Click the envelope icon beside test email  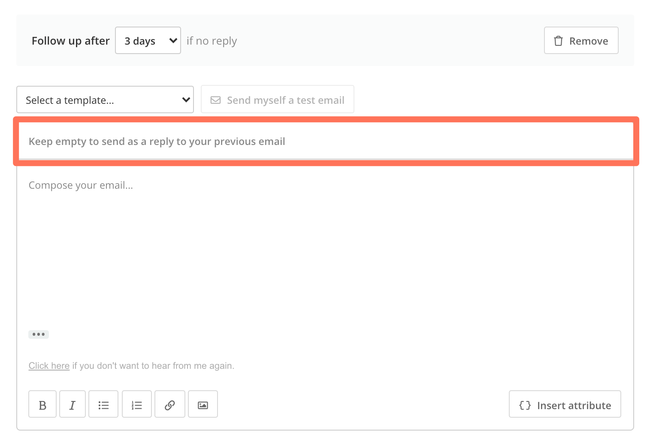[x=216, y=99]
